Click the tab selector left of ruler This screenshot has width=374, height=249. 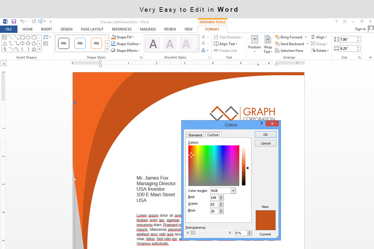4,63
